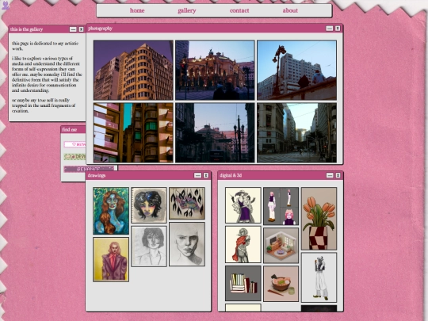
Task: Click the 'find me' window title
Action: coord(69,130)
